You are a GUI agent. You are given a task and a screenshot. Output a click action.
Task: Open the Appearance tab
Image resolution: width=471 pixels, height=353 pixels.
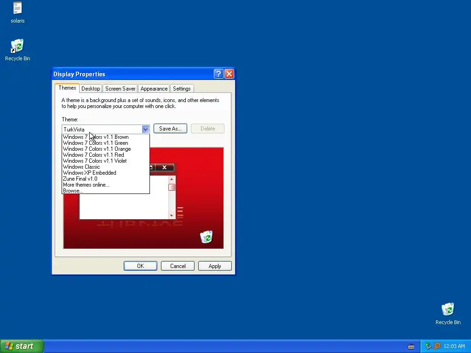click(x=154, y=89)
